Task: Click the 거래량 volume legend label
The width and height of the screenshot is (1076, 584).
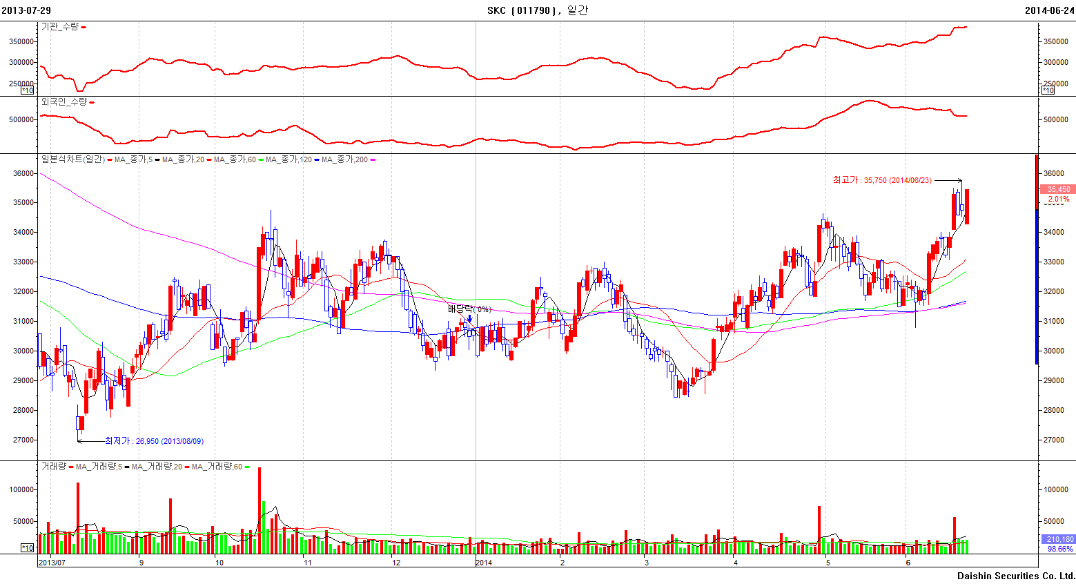Action: point(54,467)
